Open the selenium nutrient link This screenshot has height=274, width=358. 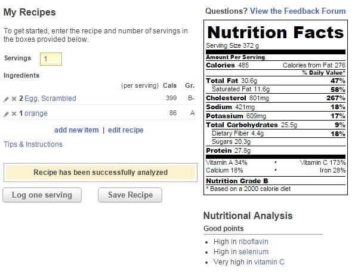coord(254,252)
